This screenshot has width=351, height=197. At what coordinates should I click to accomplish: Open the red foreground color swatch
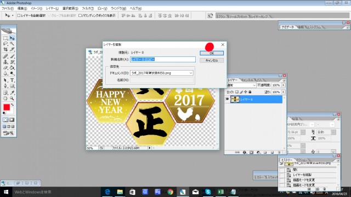pos(7,107)
